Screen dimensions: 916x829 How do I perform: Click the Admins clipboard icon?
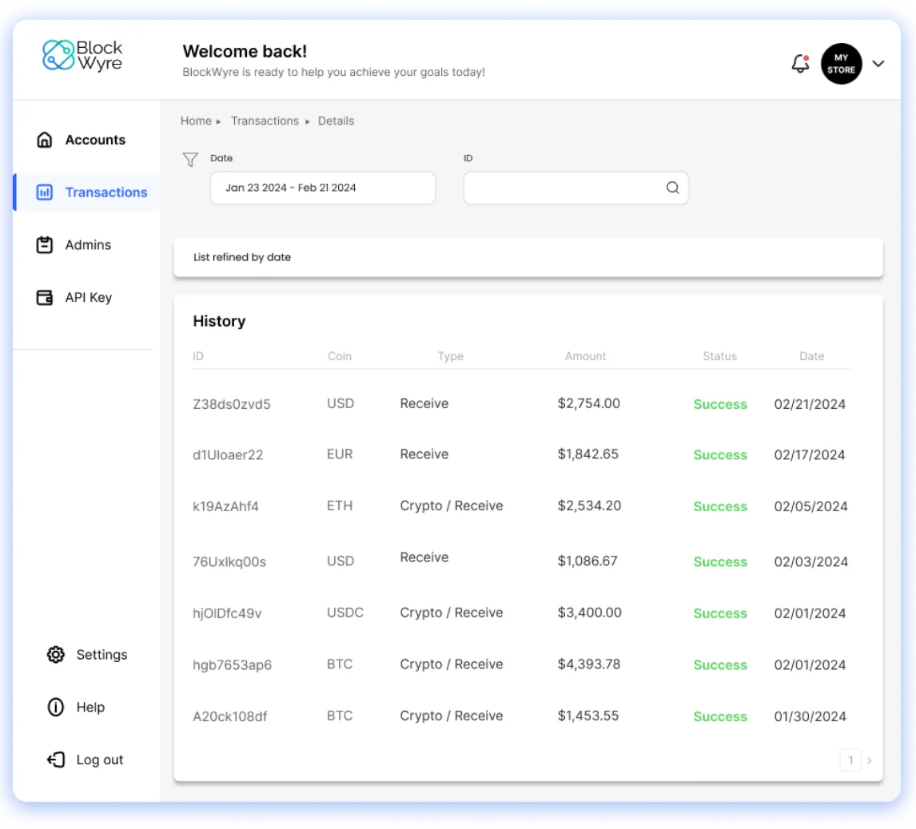coord(45,244)
